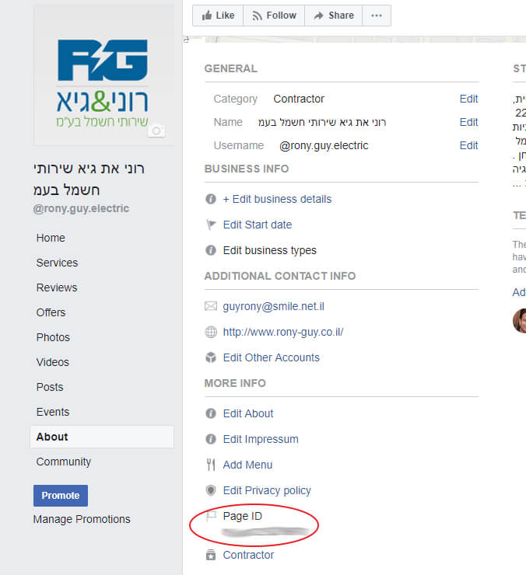Click Edit business details link

point(277,199)
